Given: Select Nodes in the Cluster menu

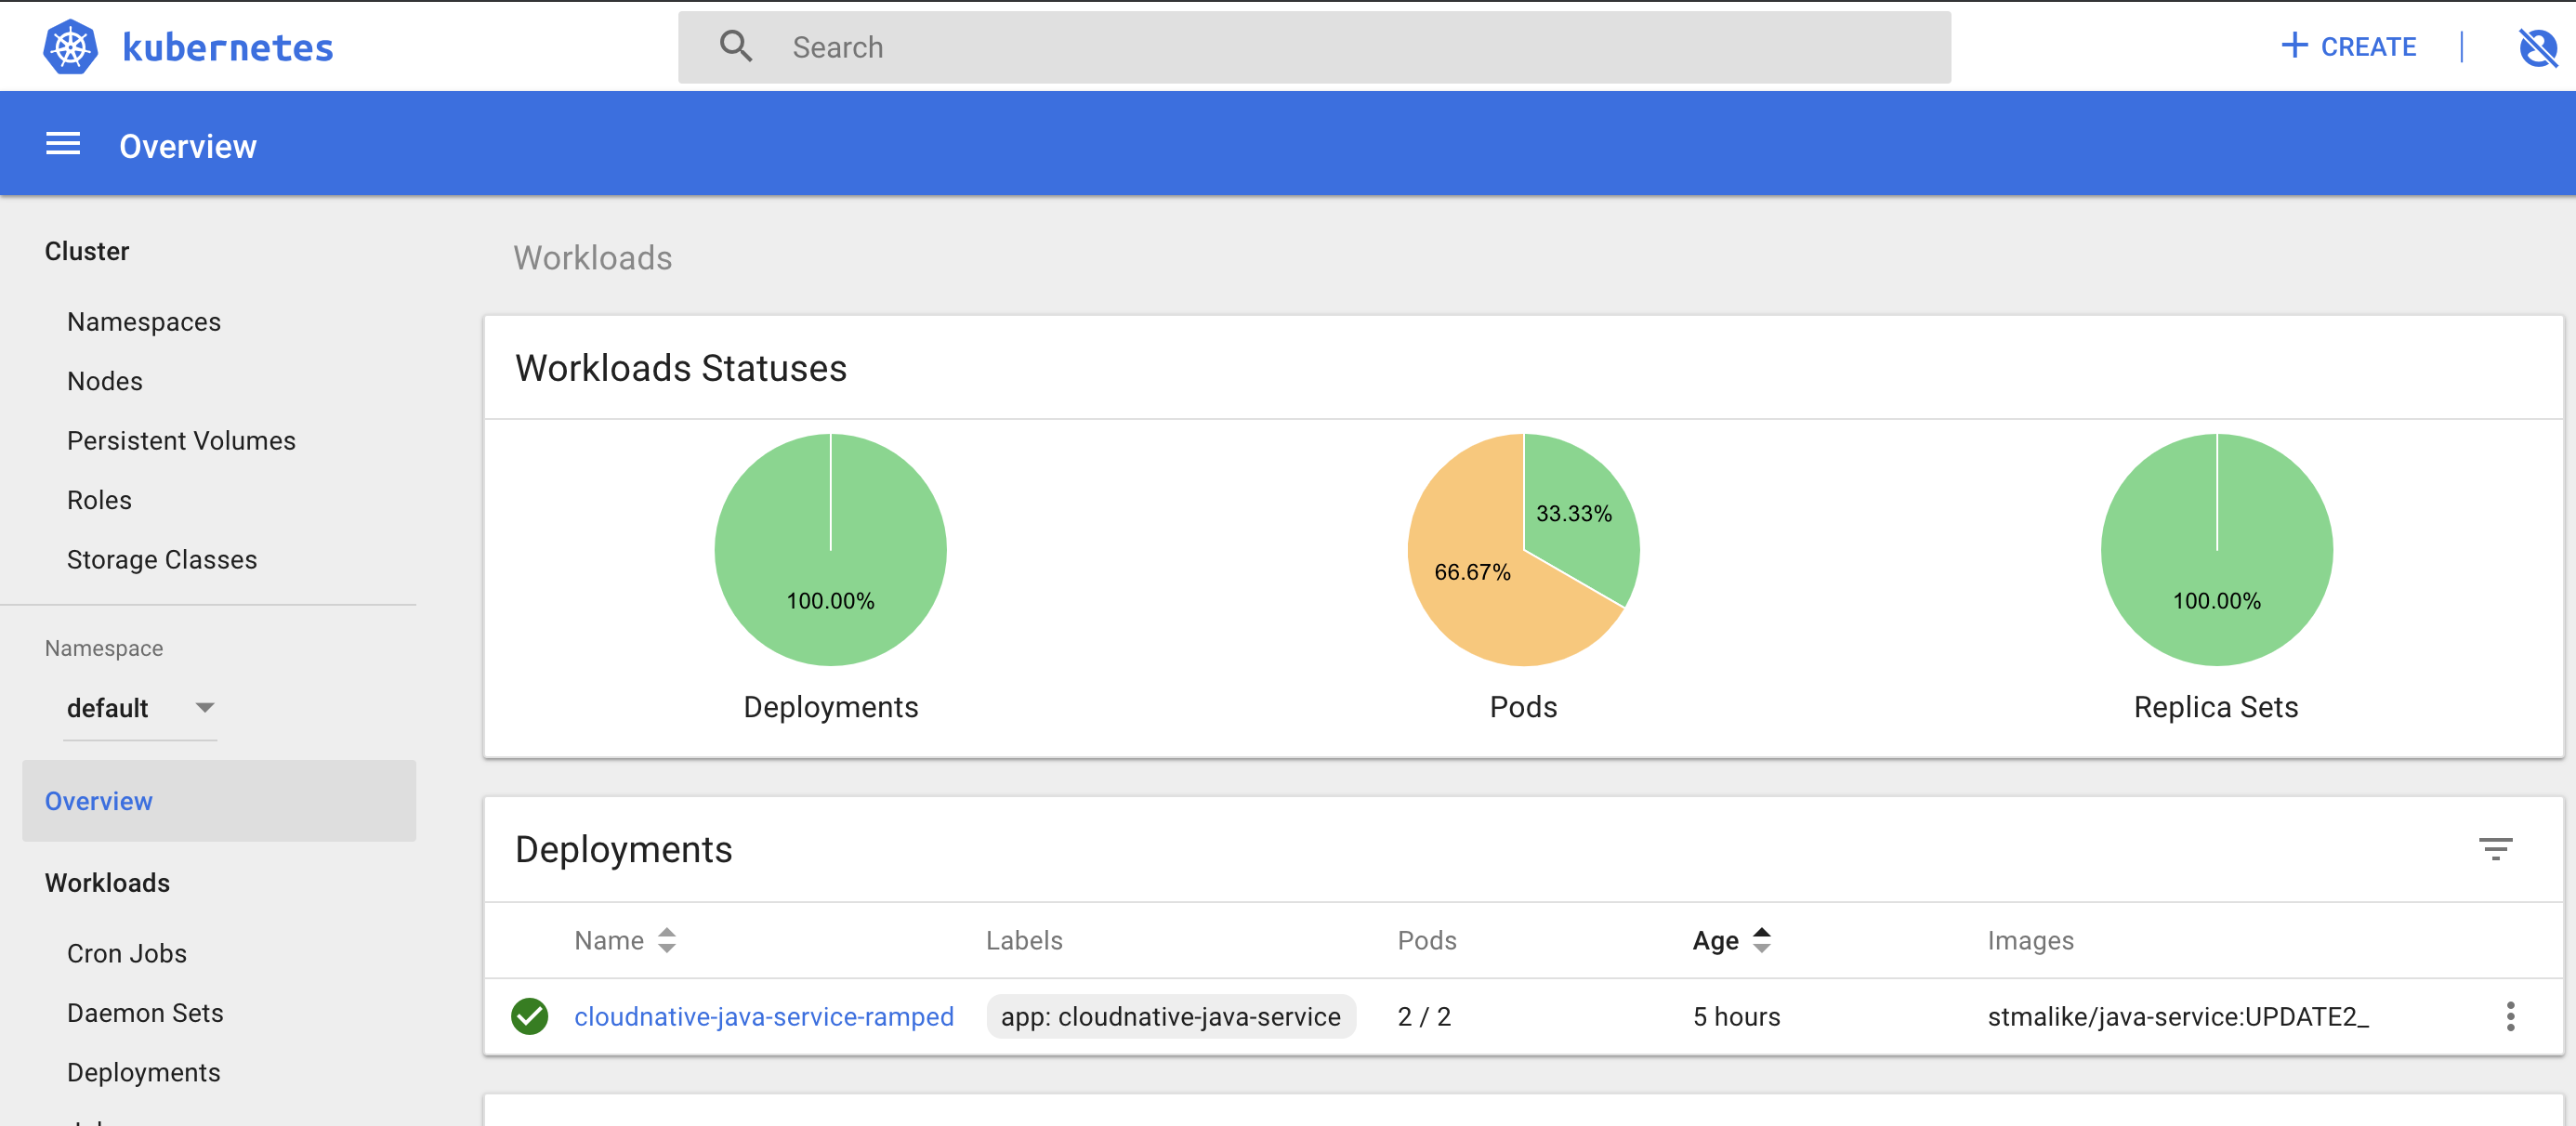Looking at the screenshot, I should pos(105,381).
